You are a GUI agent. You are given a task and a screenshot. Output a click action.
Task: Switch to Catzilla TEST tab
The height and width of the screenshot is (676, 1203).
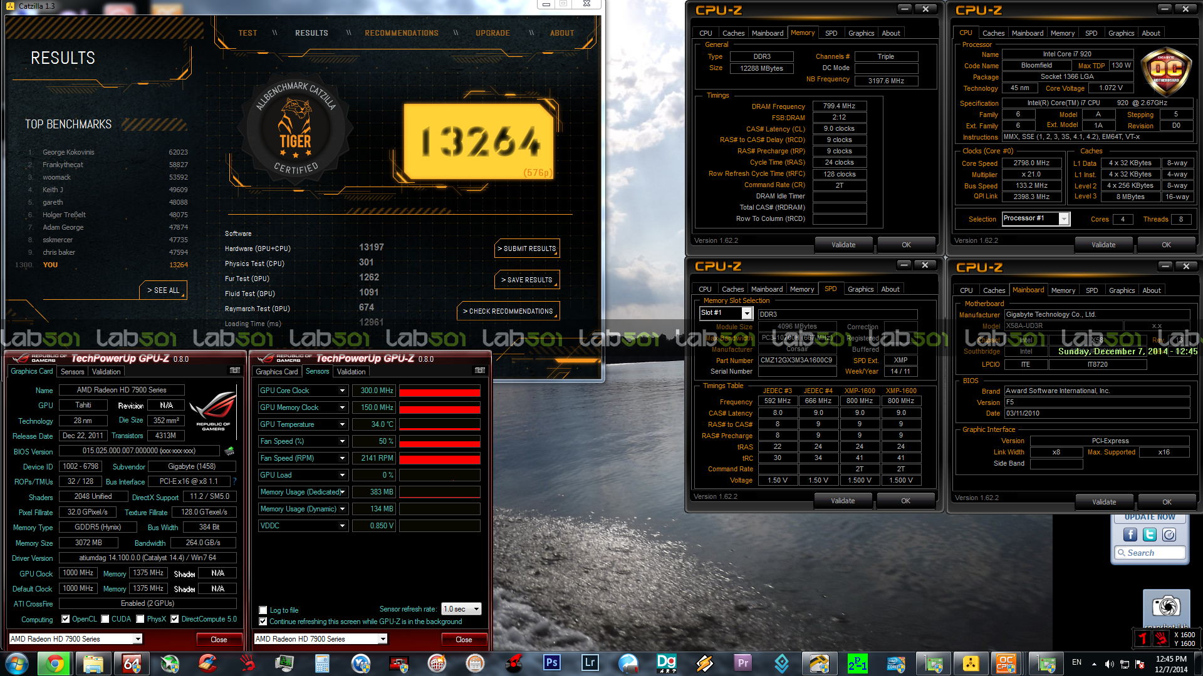click(x=247, y=33)
